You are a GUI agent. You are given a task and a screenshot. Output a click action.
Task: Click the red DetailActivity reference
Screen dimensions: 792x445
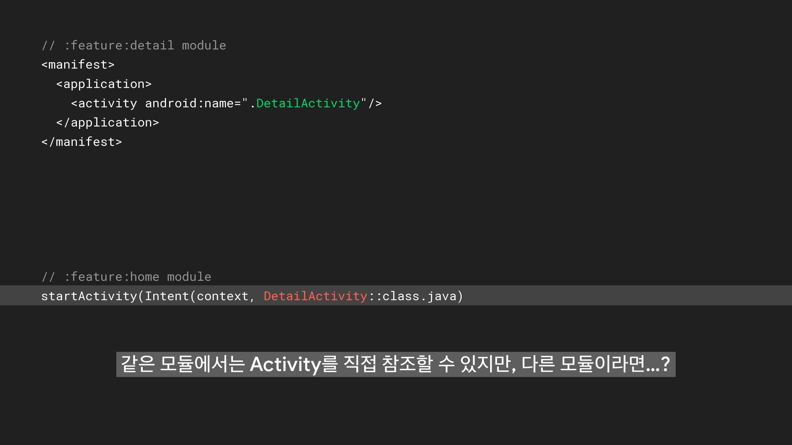pos(315,296)
